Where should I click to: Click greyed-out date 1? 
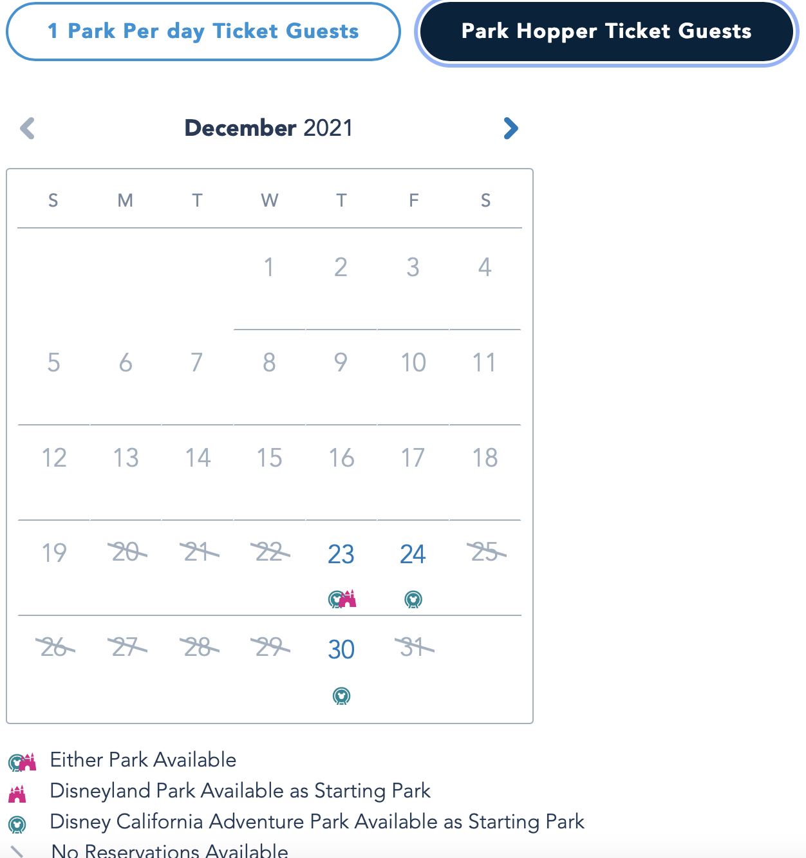[269, 267]
